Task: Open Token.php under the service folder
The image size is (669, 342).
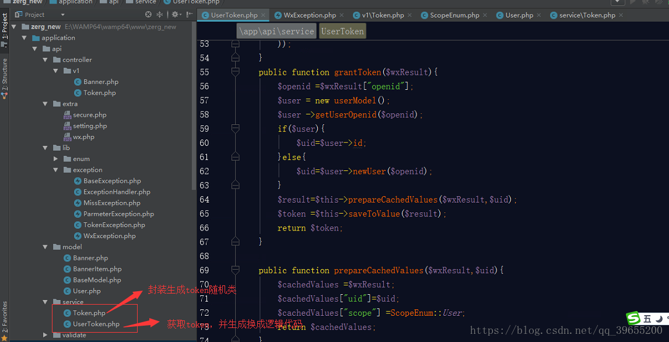Action: pos(89,313)
